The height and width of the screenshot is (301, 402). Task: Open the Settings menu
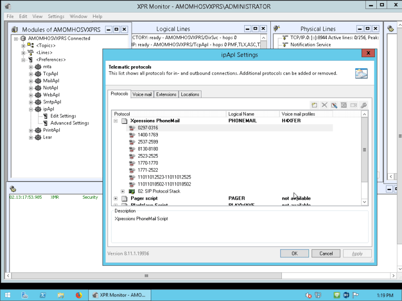point(56,17)
